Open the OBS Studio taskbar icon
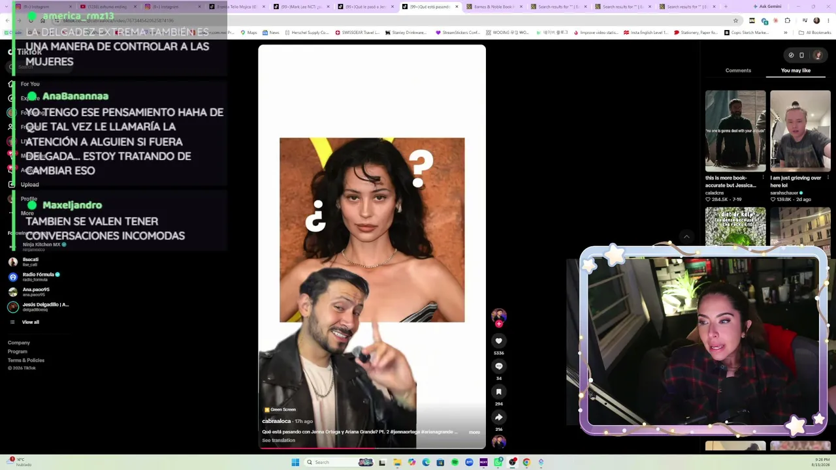 (512, 462)
